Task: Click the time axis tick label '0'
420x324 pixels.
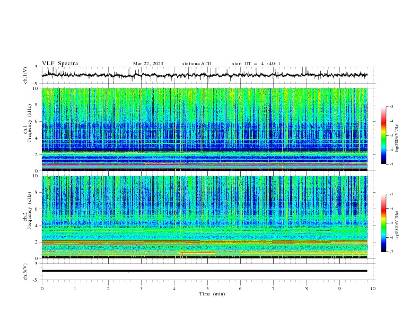Action: click(x=42, y=289)
